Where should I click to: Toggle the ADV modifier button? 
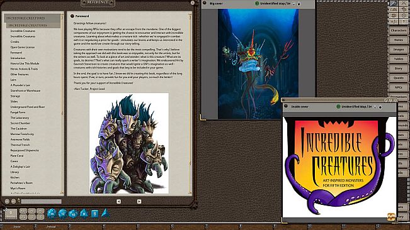(x=23, y=211)
